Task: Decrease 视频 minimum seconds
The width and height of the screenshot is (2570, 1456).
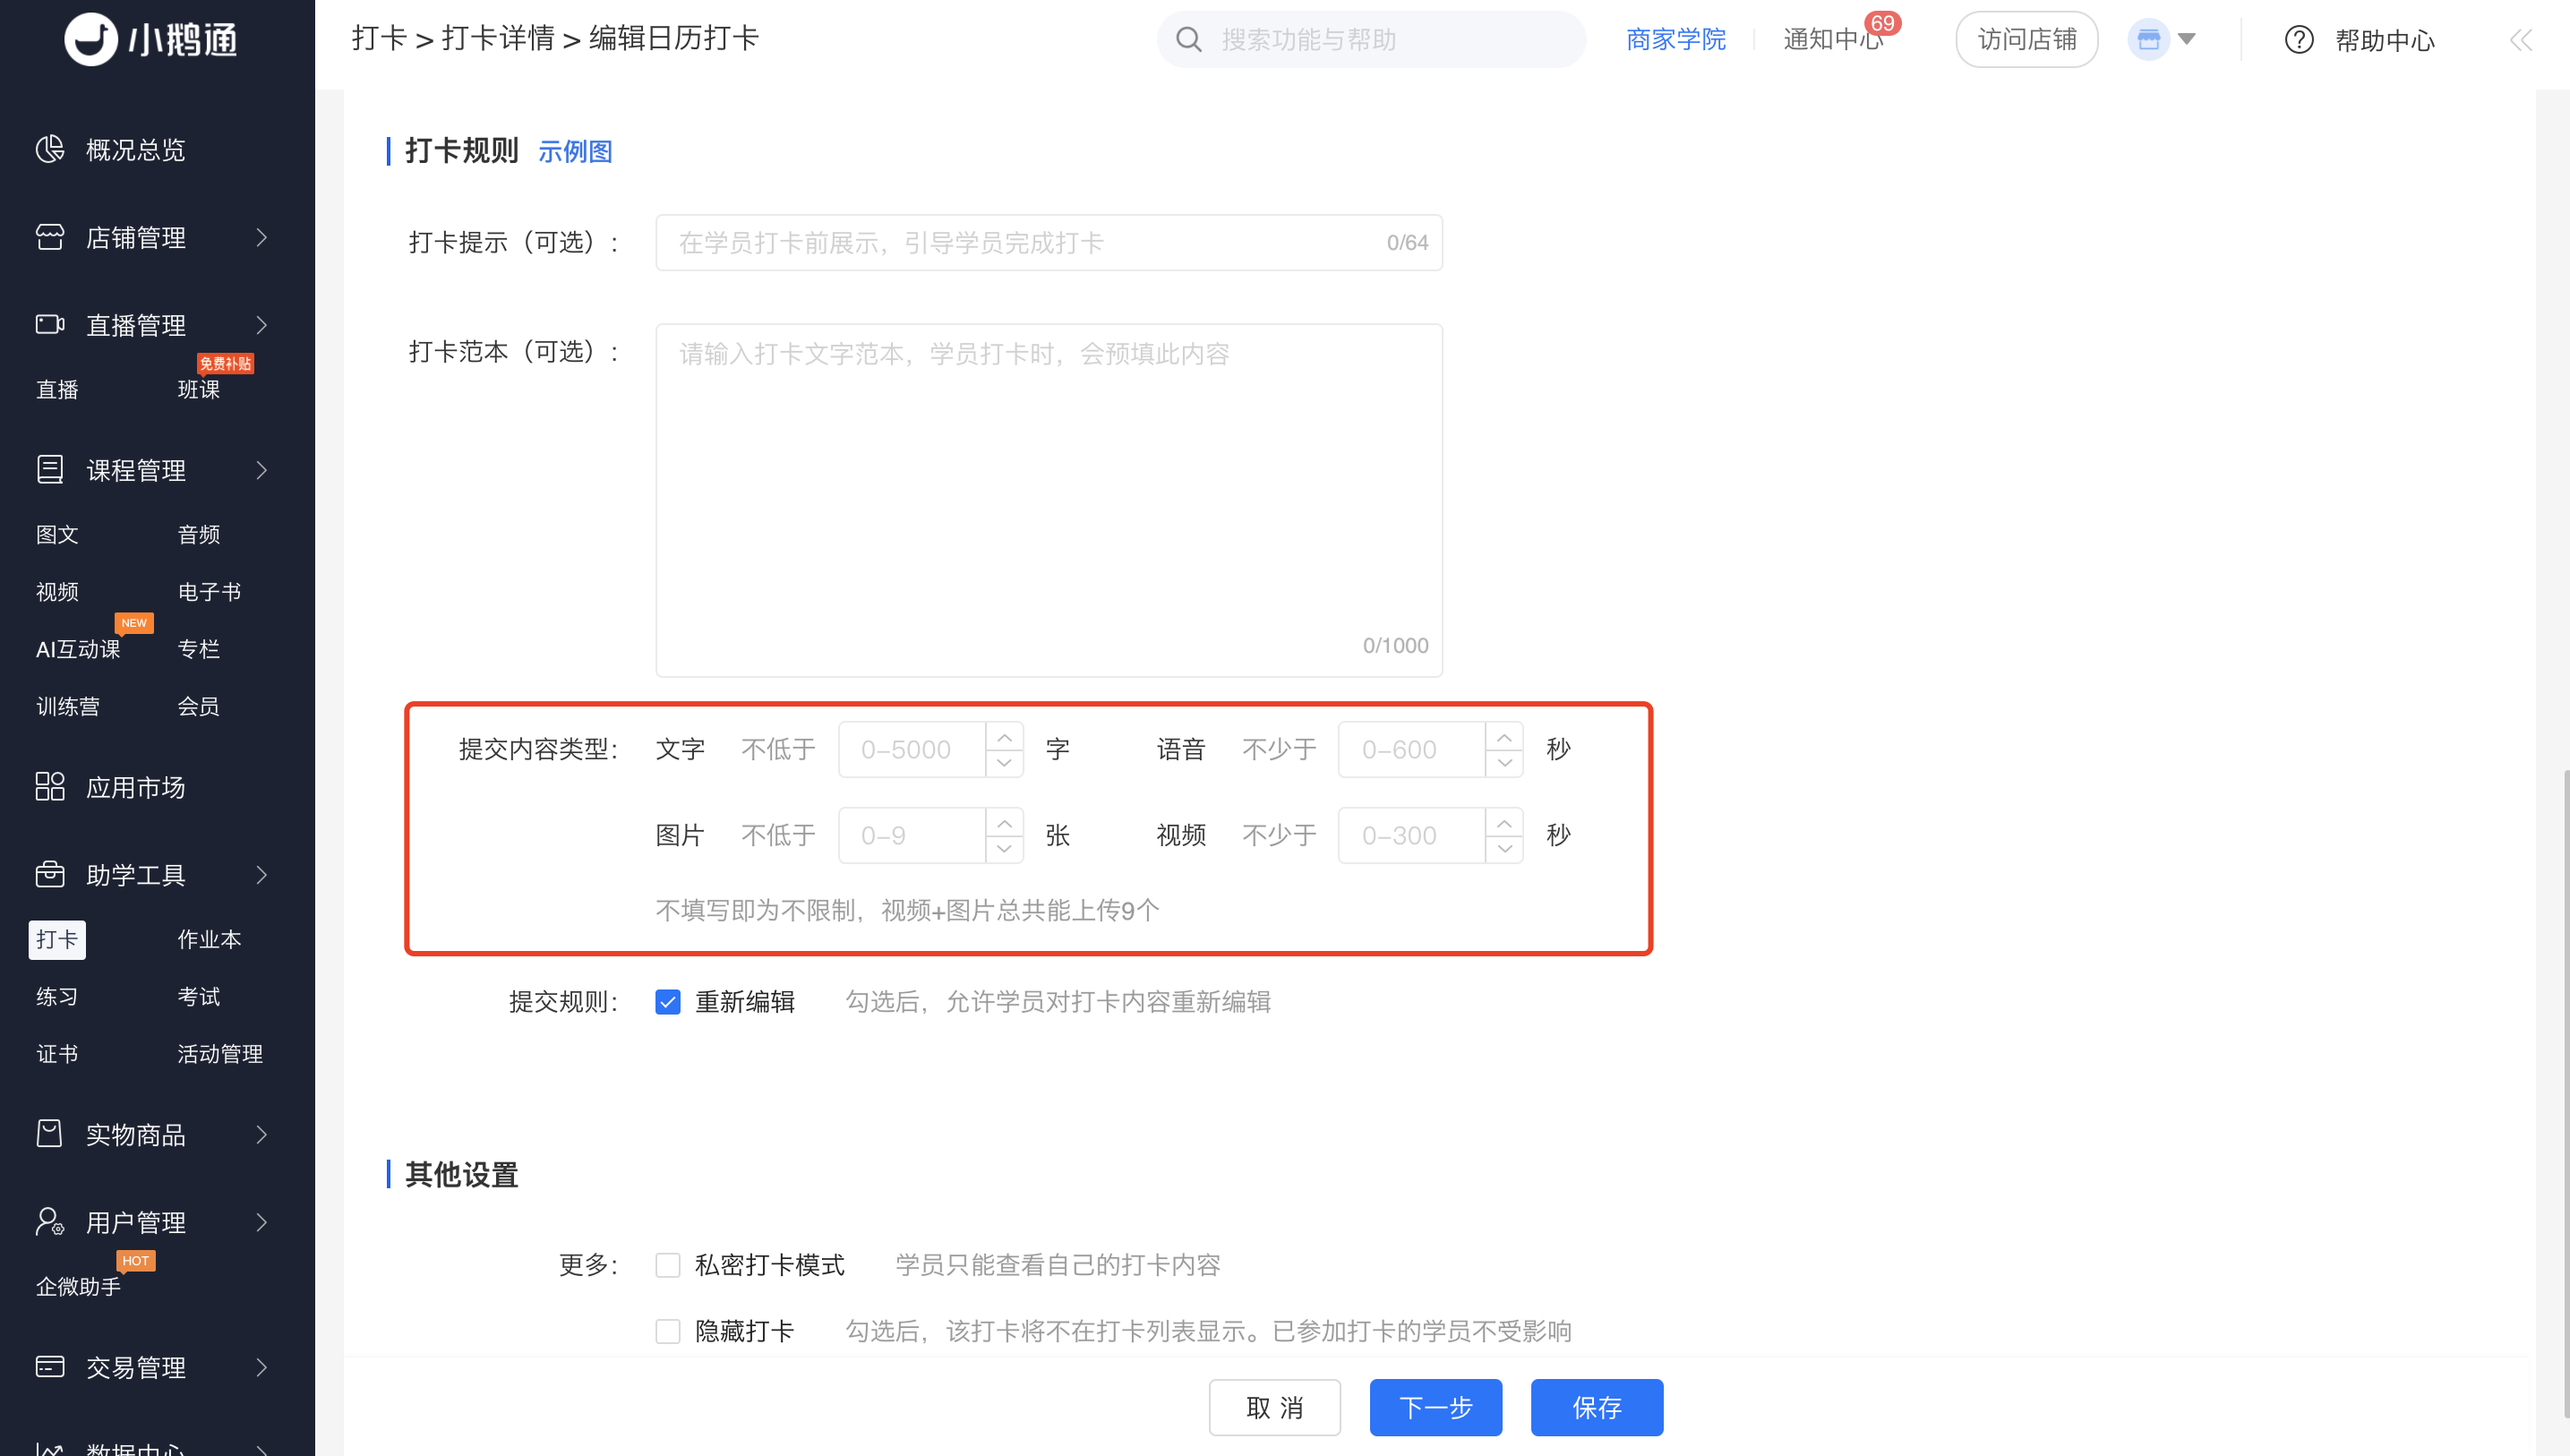Action: pyautogui.click(x=1504, y=849)
